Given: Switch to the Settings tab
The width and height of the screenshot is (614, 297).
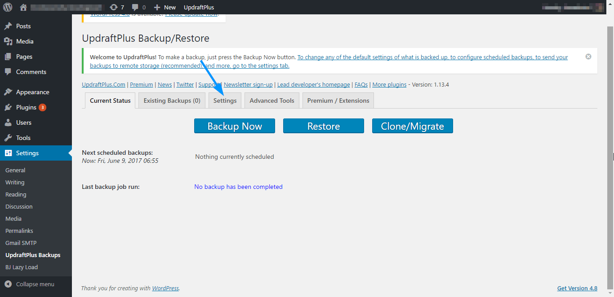Looking at the screenshot, I should (225, 100).
